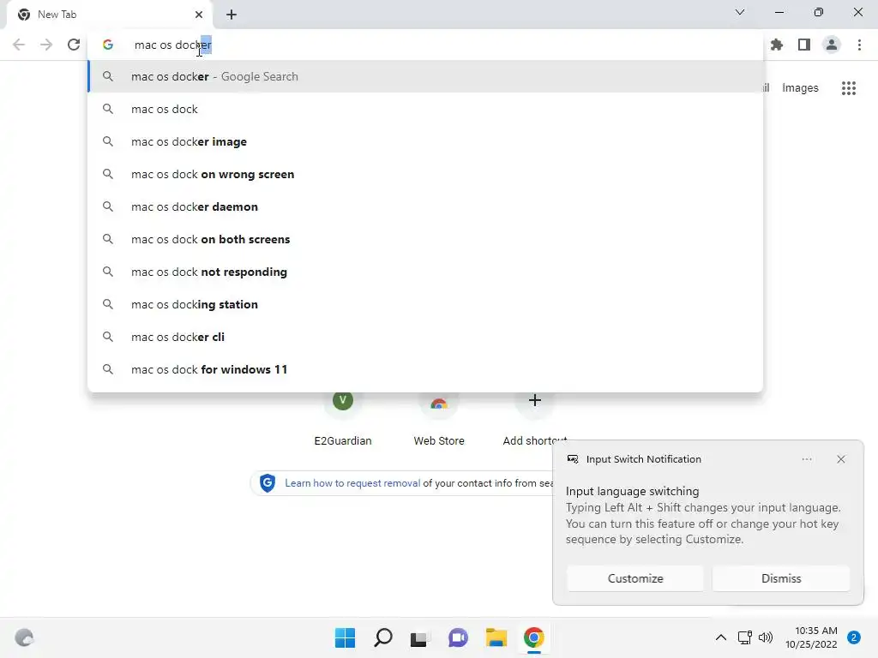Open the volume speaker tray icon
This screenshot has width=878, height=658.
[x=766, y=637]
